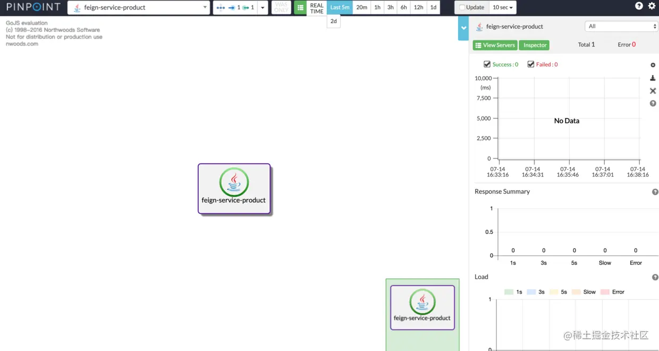
Task: Click the feign-service-product node in overview minimap
Action: click(423, 307)
